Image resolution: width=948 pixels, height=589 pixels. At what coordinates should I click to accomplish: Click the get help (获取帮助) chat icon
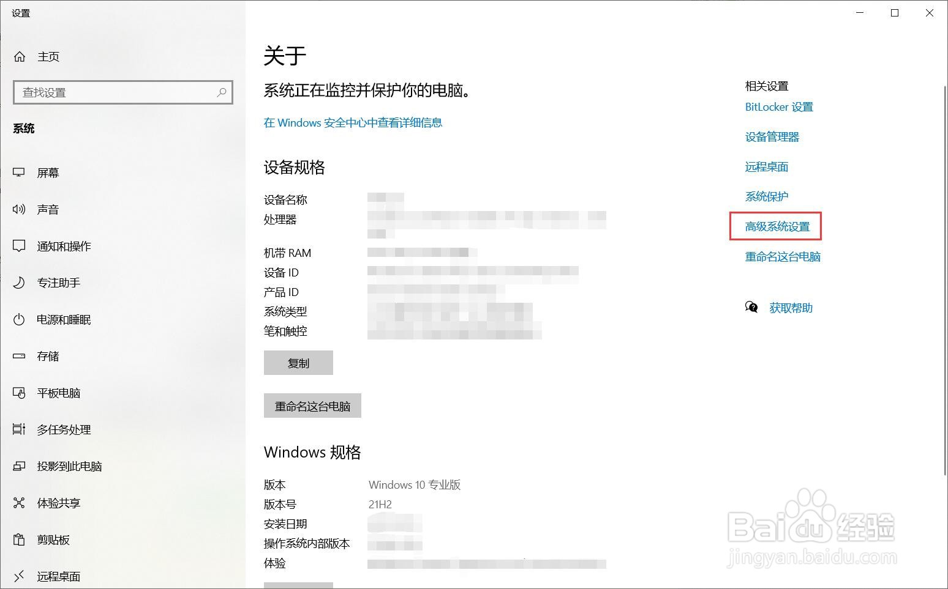pos(751,307)
